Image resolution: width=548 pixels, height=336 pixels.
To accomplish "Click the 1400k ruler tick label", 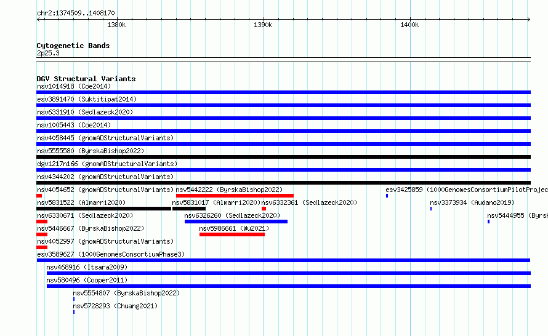I will (409, 25).
